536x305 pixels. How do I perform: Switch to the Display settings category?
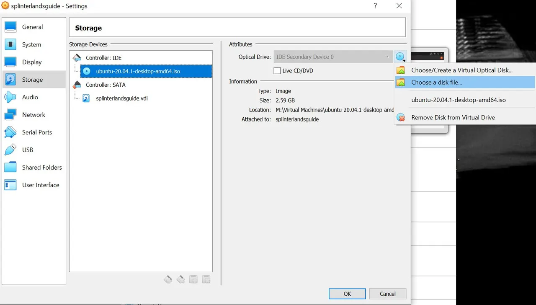[x=33, y=62]
